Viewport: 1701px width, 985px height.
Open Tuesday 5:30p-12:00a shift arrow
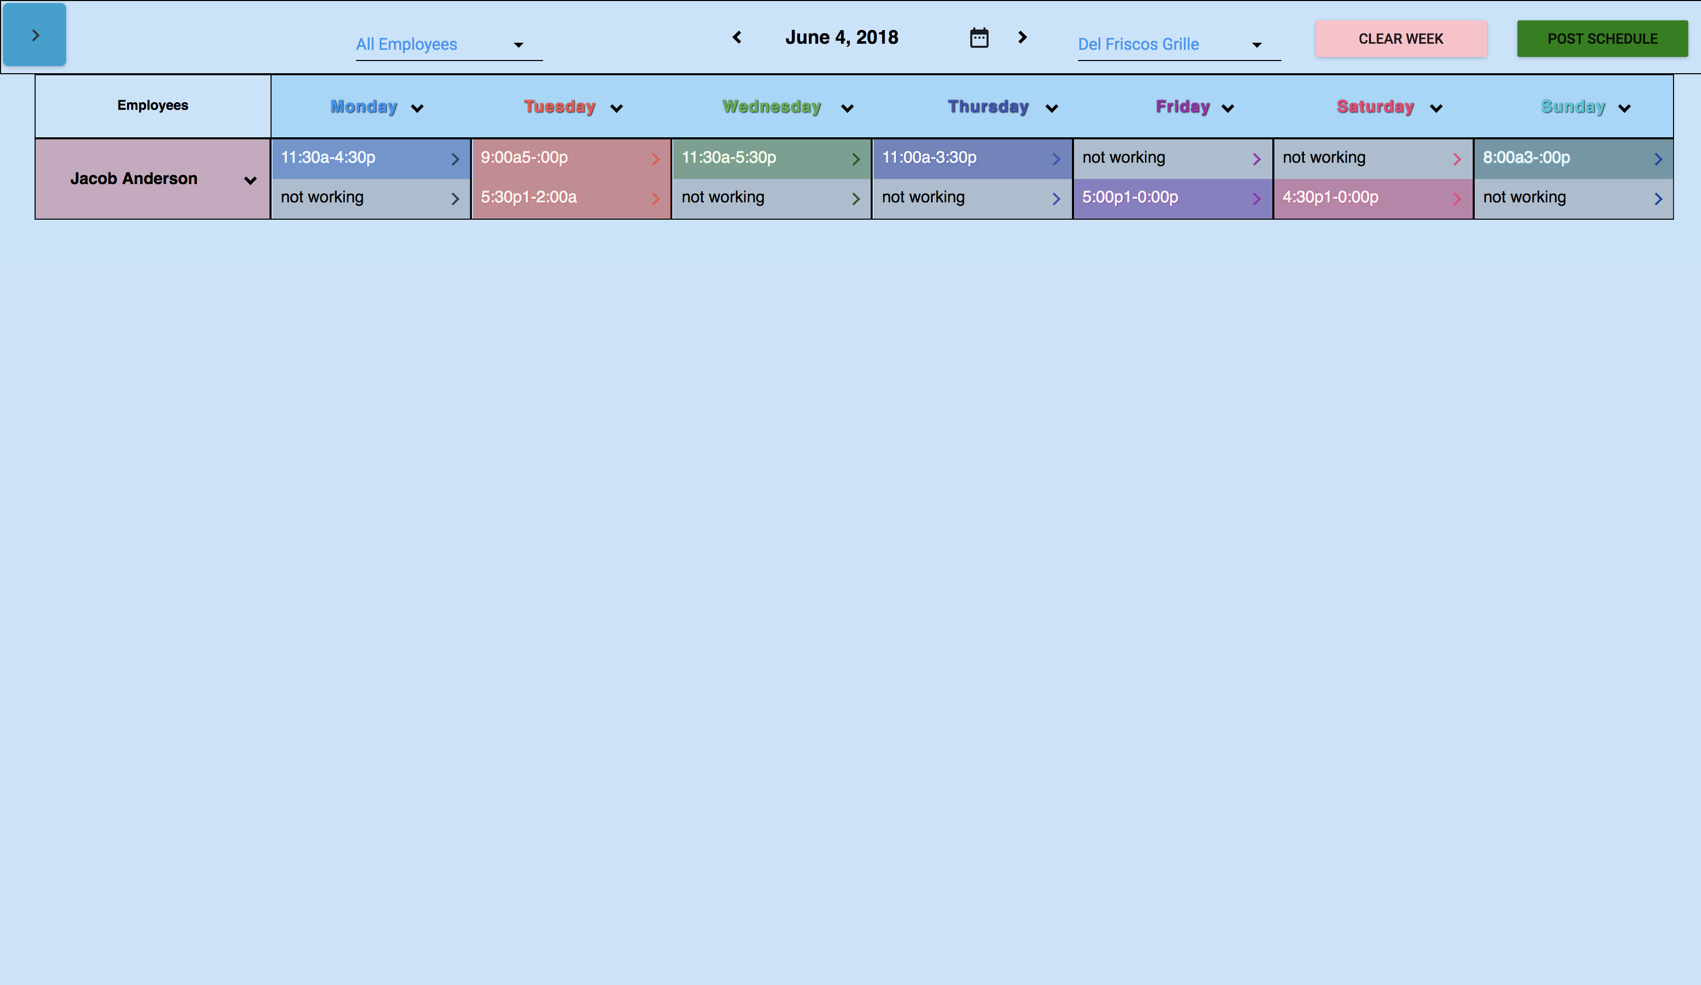[655, 198]
